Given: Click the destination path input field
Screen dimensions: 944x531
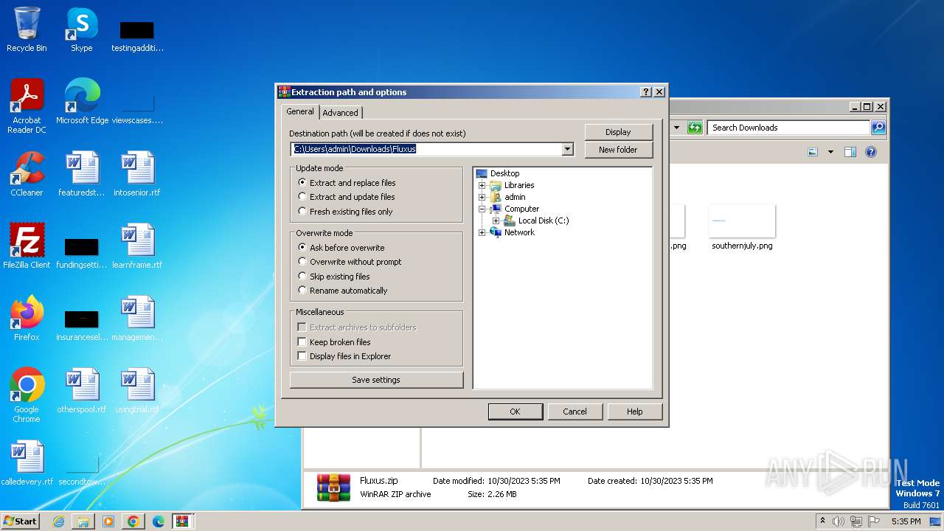Looking at the screenshot, I should (x=426, y=149).
